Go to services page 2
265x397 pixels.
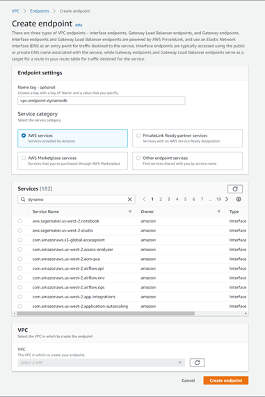[161, 200]
